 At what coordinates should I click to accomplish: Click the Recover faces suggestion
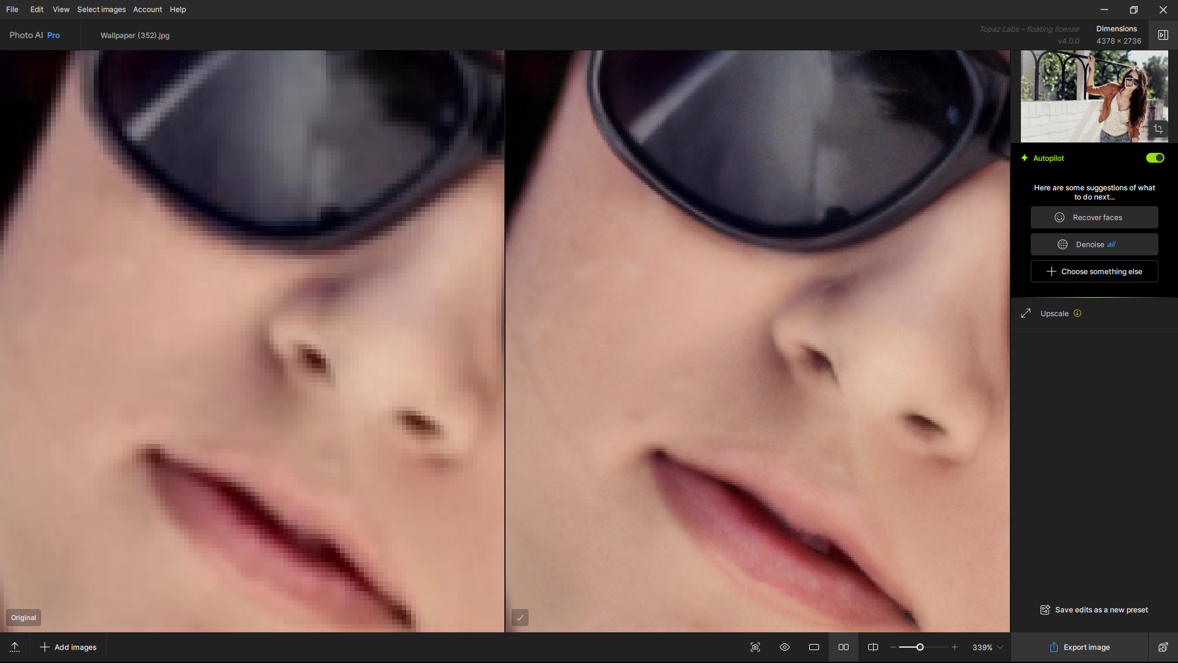coord(1094,217)
